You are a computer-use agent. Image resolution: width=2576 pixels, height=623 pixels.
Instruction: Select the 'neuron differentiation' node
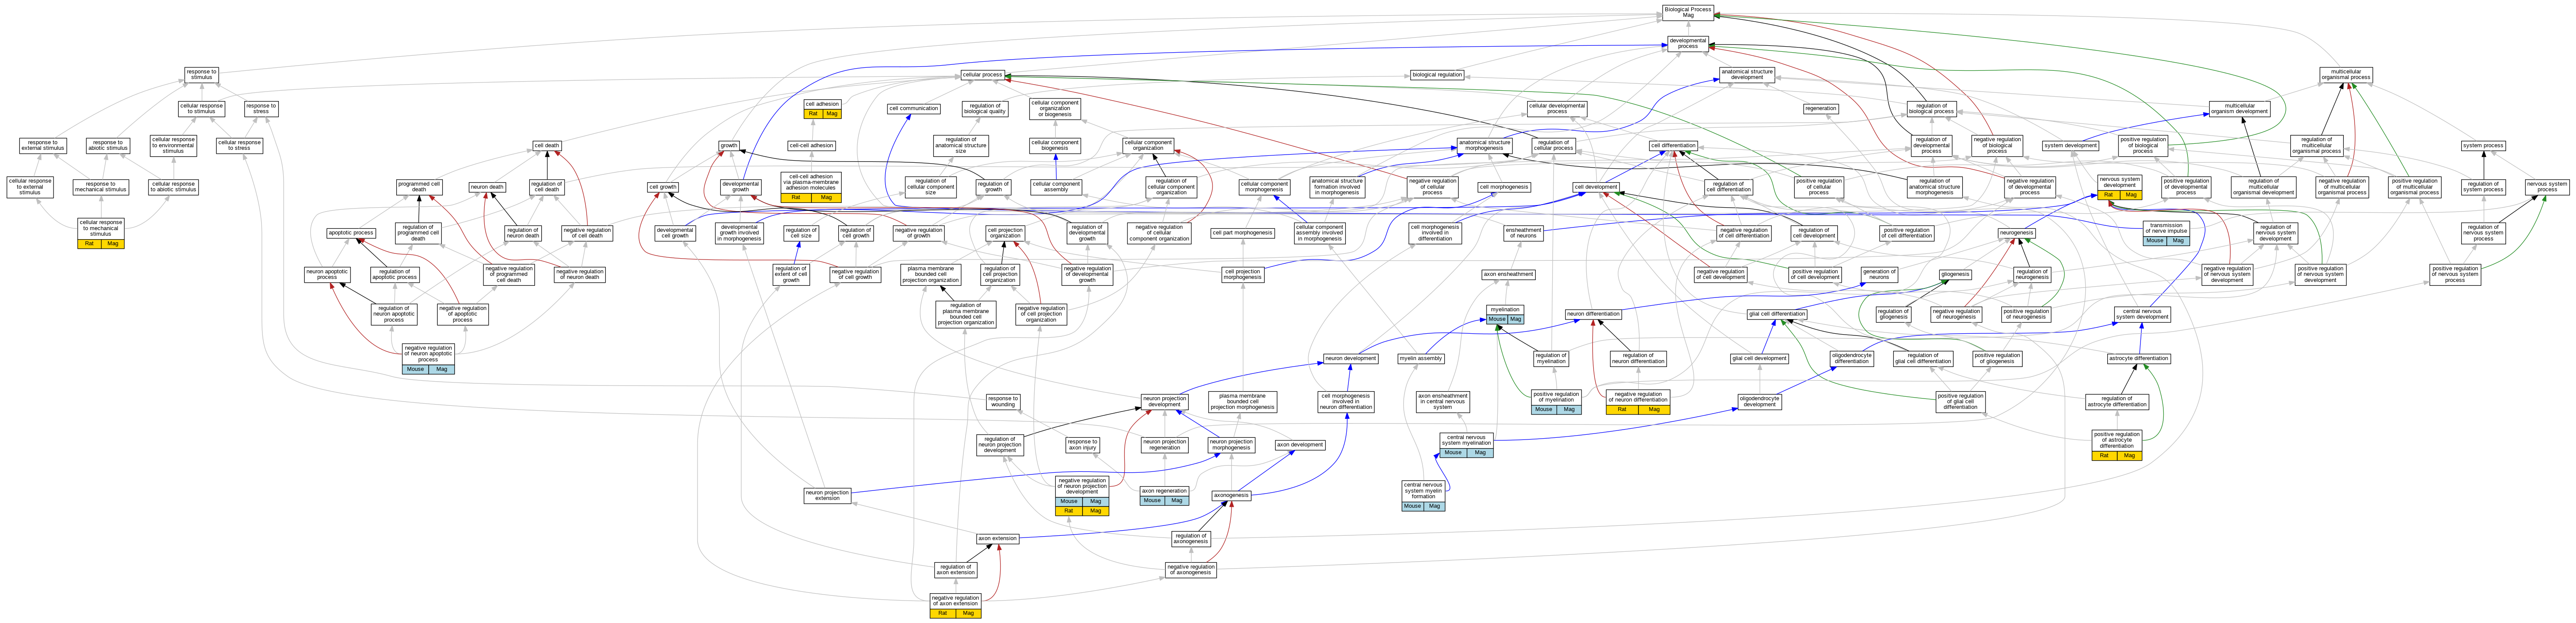coord(1593,314)
